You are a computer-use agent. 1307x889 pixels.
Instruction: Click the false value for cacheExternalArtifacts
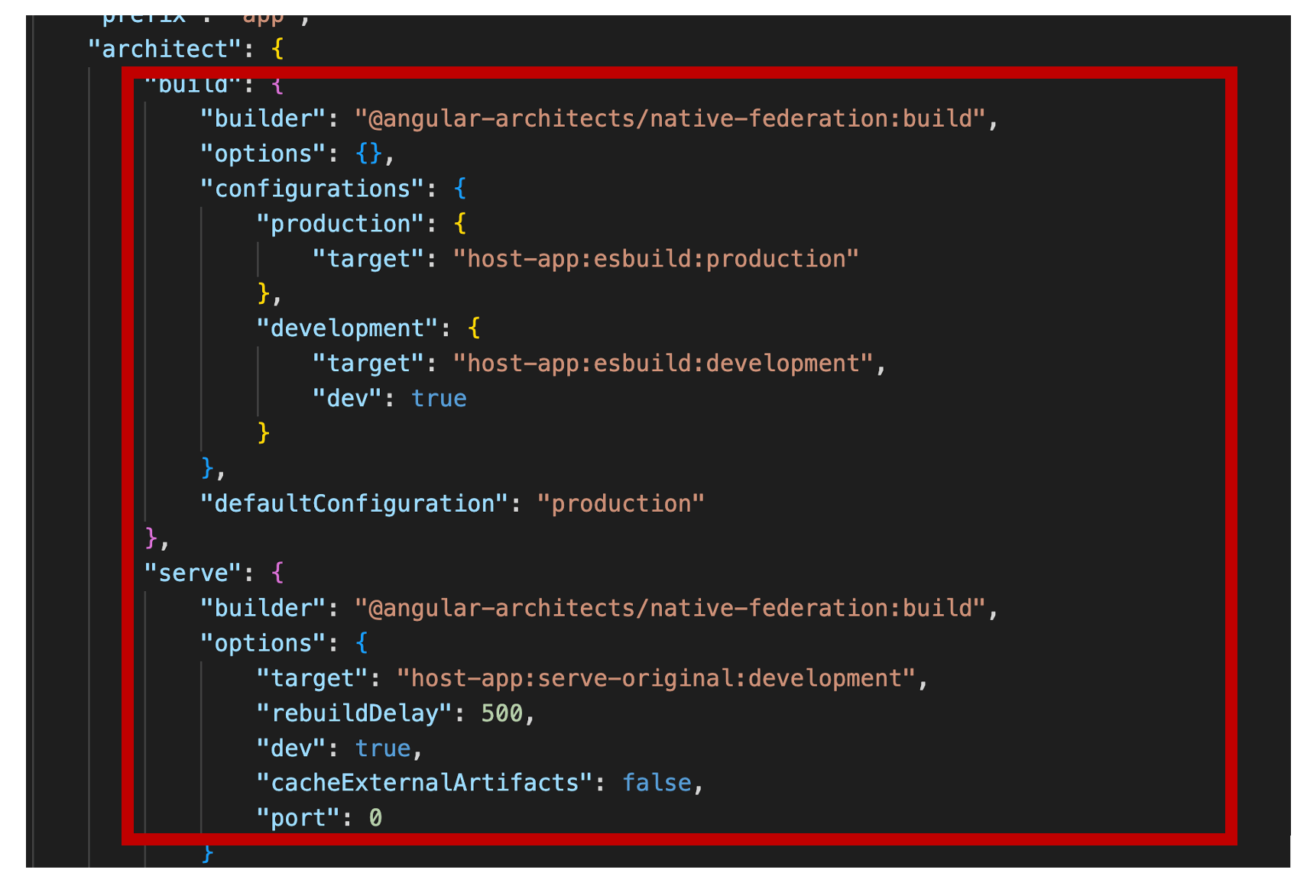coord(656,782)
